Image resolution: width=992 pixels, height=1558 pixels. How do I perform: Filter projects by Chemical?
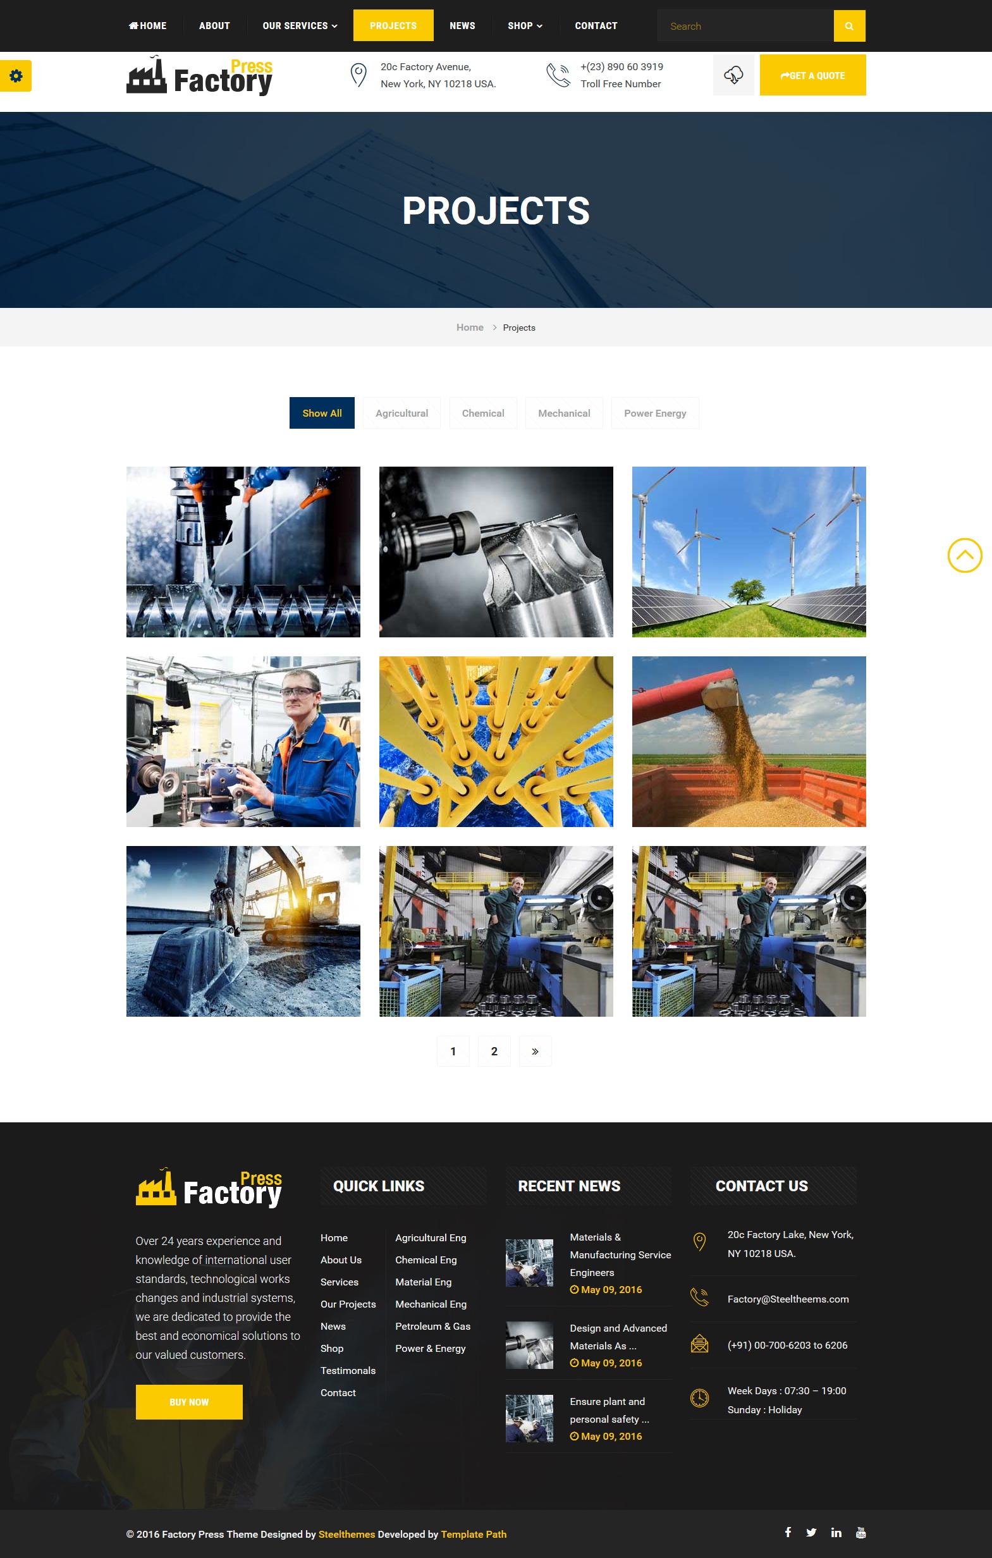(x=483, y=413)
